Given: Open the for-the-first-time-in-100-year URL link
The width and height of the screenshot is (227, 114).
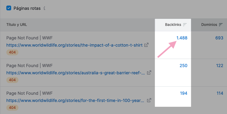Looking at the screenshot, I should pos(75,100).
